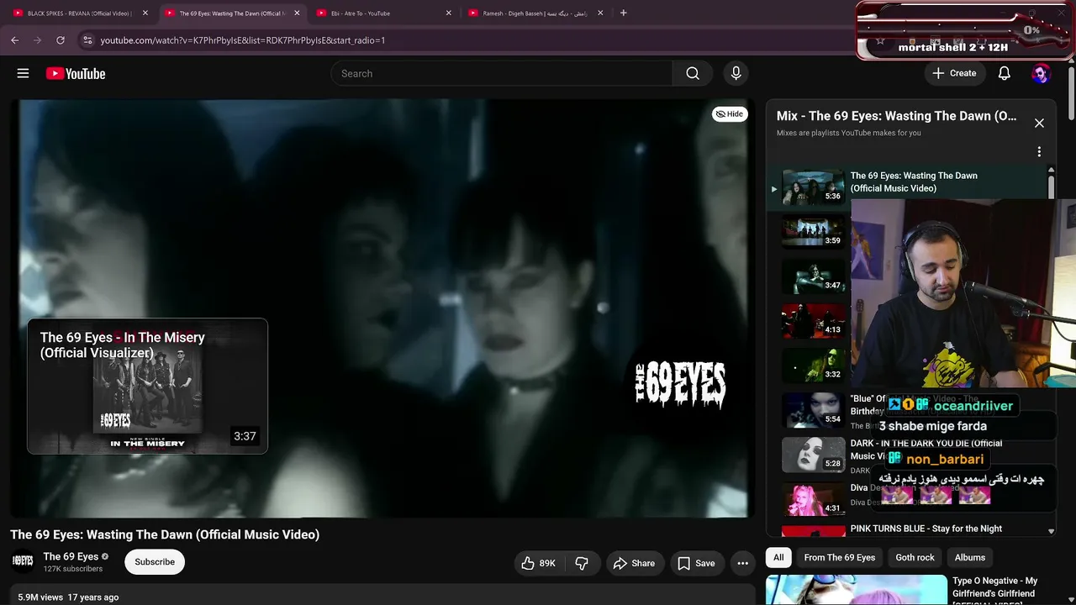
Task: Go to YouTube home via logo
Action: tap(76, 74)
